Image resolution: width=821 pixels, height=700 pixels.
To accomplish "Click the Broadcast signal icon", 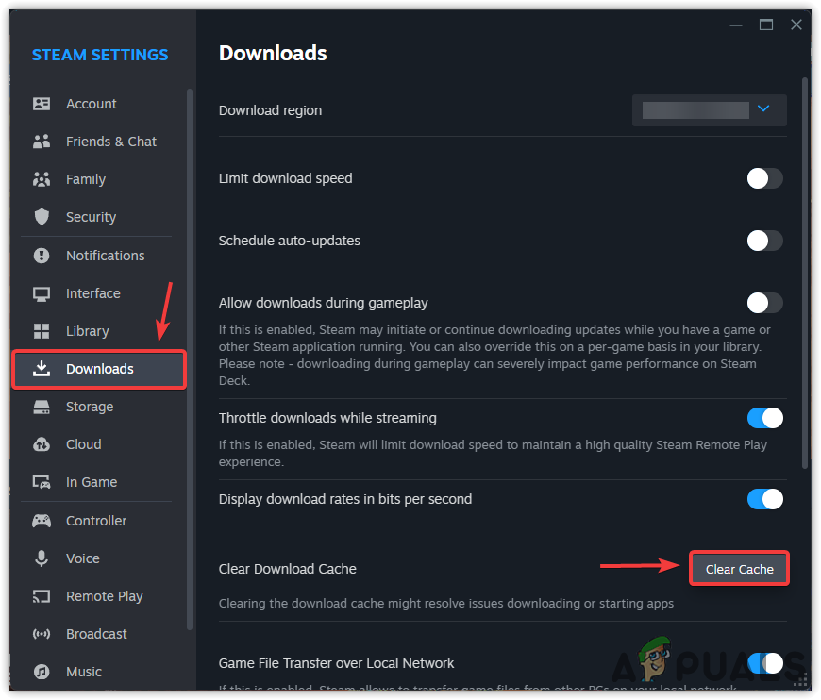I will click(x=42, y=634).
